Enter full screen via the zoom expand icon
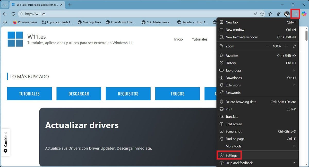309x167 pixels. pos(294,46)
